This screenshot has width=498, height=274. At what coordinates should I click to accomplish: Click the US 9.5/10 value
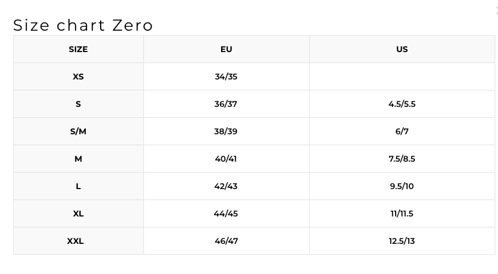(x=402, y=186)
